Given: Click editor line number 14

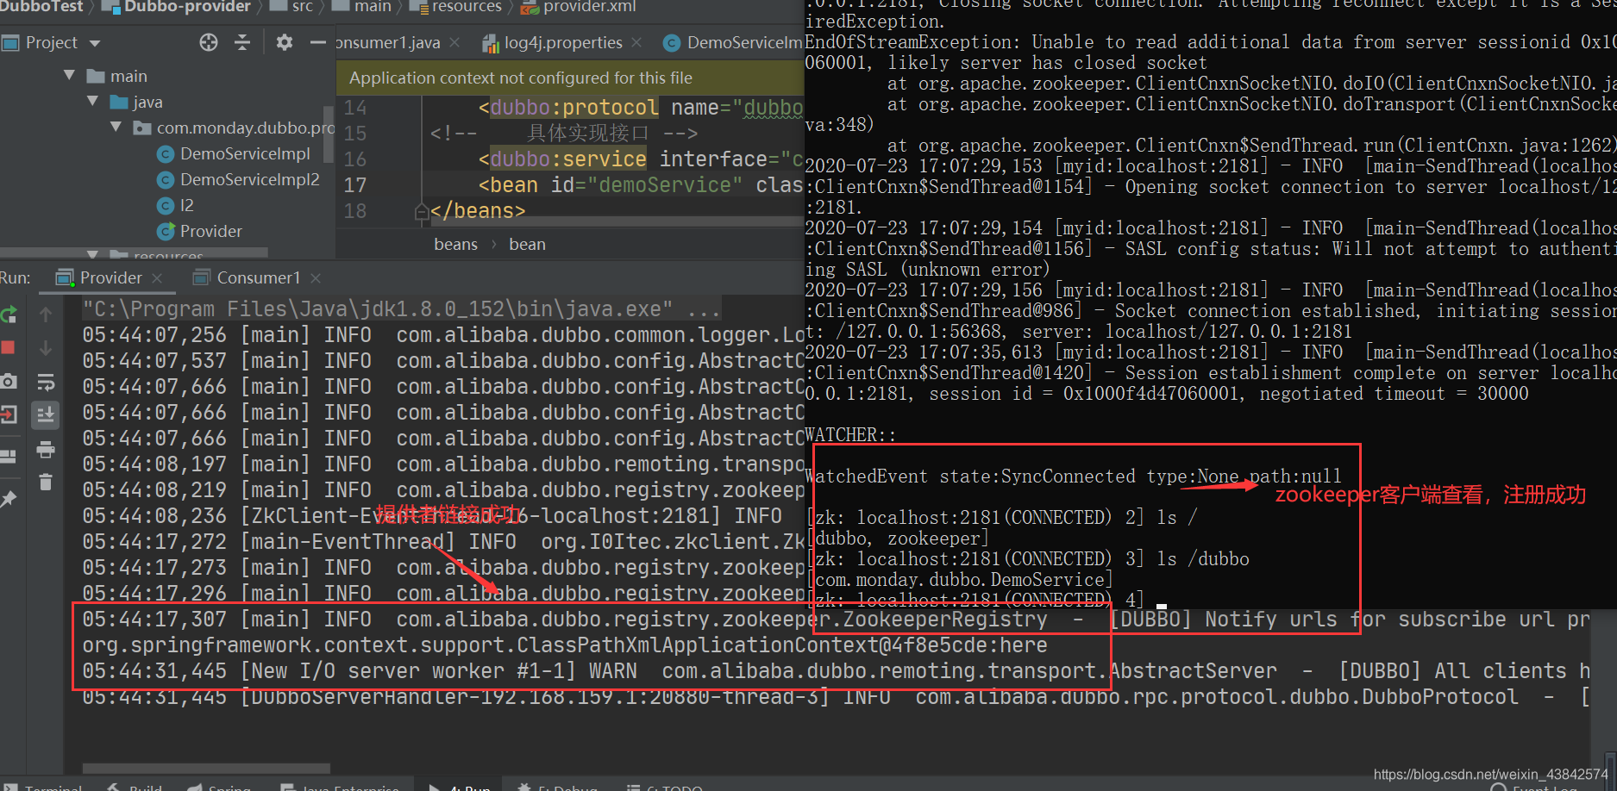Looking at the screenshot, I should 355,108.
